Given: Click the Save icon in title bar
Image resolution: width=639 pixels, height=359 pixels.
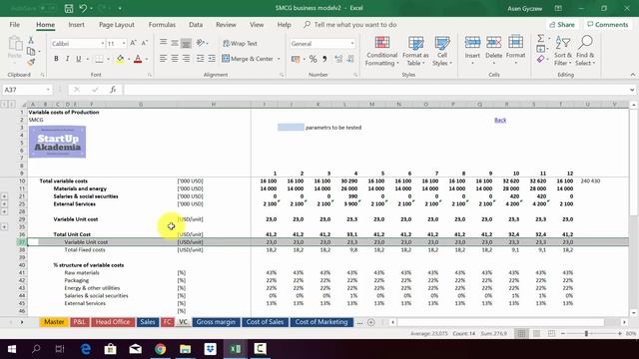Looking at the screenshot, I should 69,8.
